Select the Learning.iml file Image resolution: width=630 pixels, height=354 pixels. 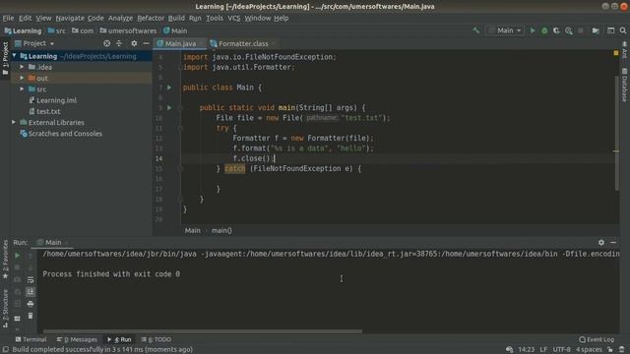[x=56, y=100]
